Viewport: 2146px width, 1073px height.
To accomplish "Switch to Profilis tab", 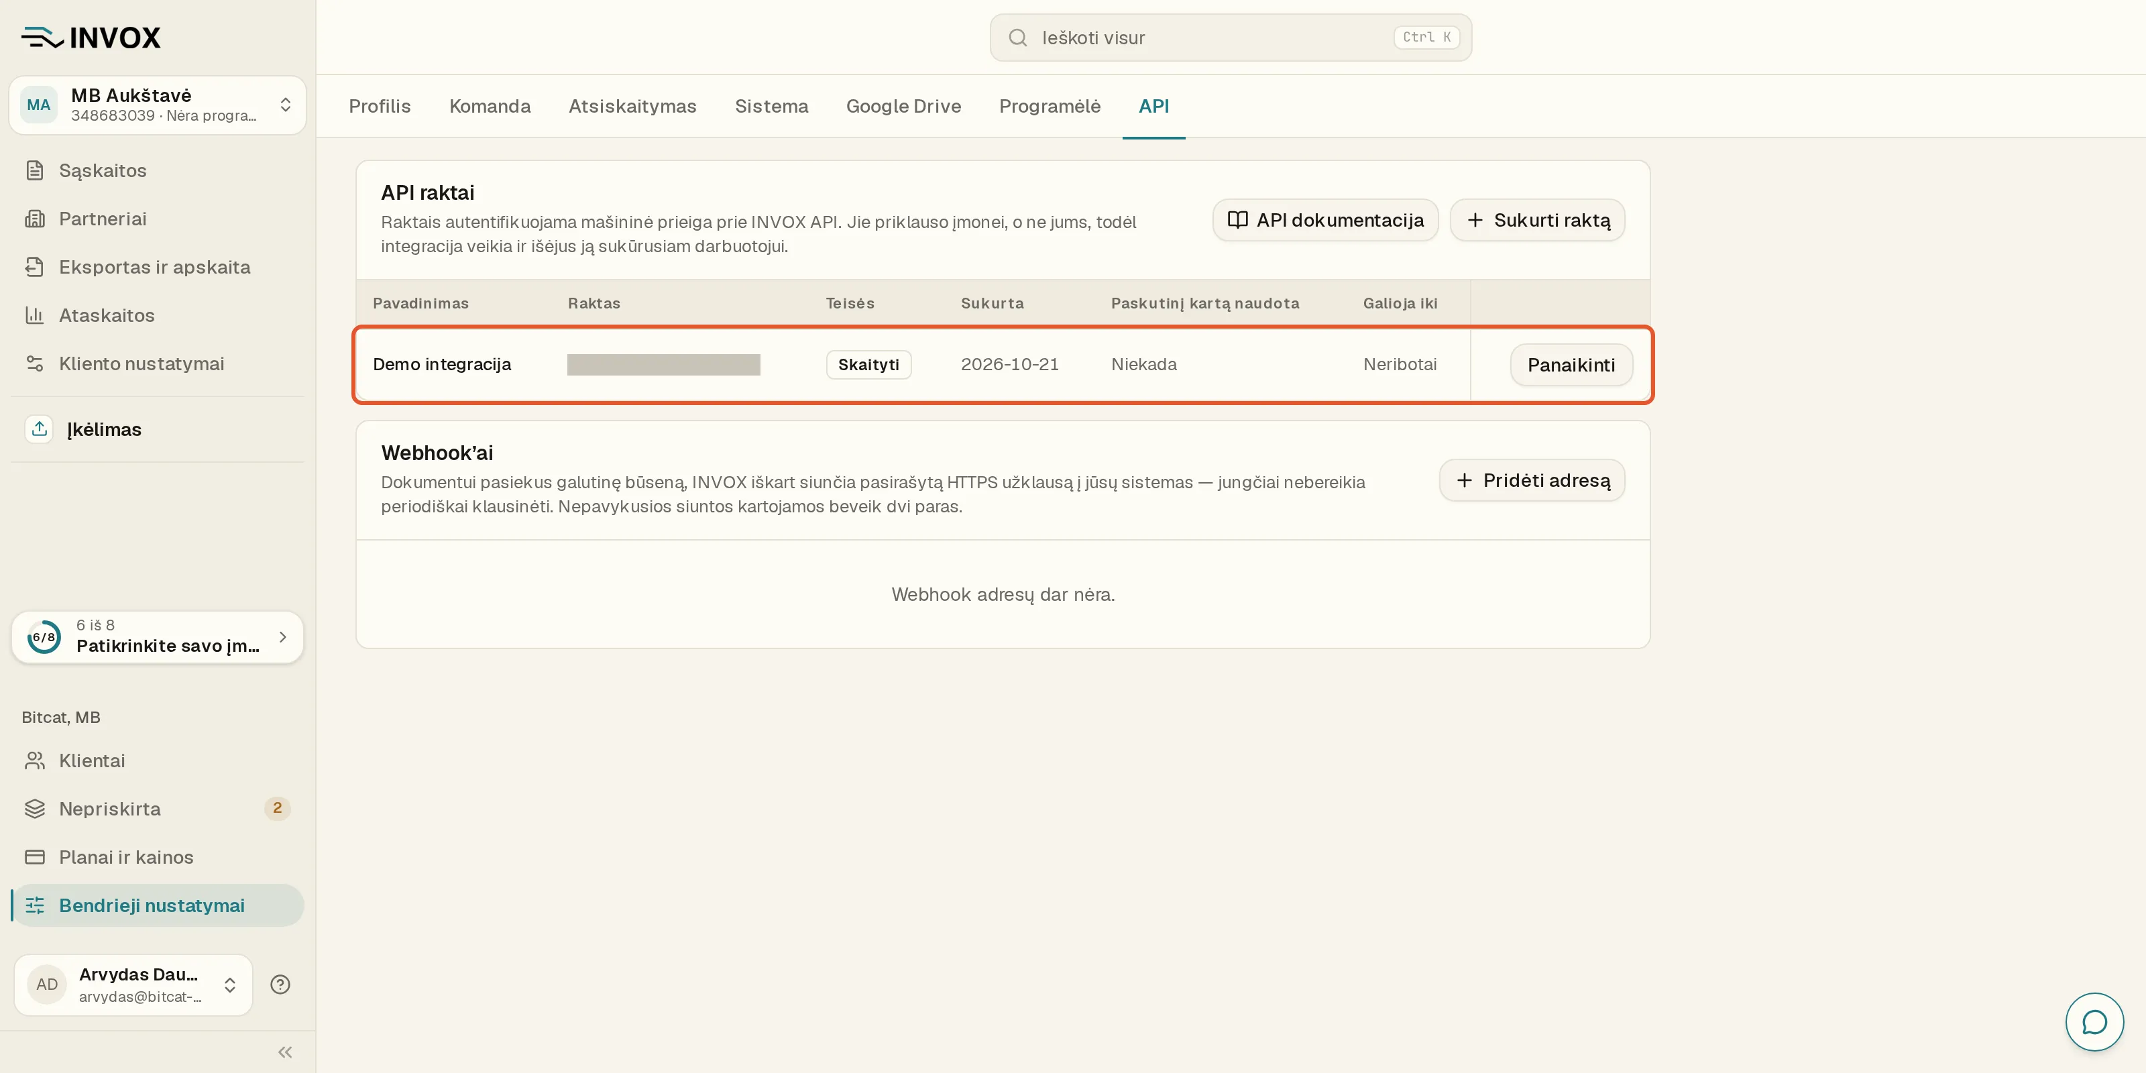I will click(380, 107).
